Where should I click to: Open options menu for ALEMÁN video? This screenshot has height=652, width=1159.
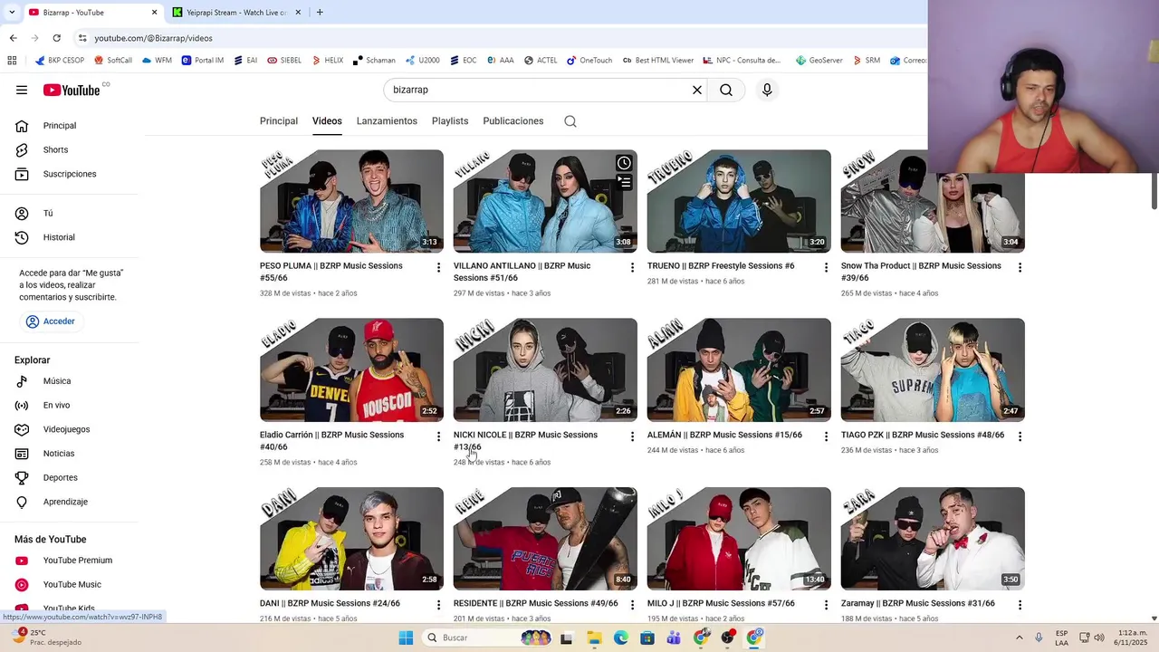click(x=826, y=436)
